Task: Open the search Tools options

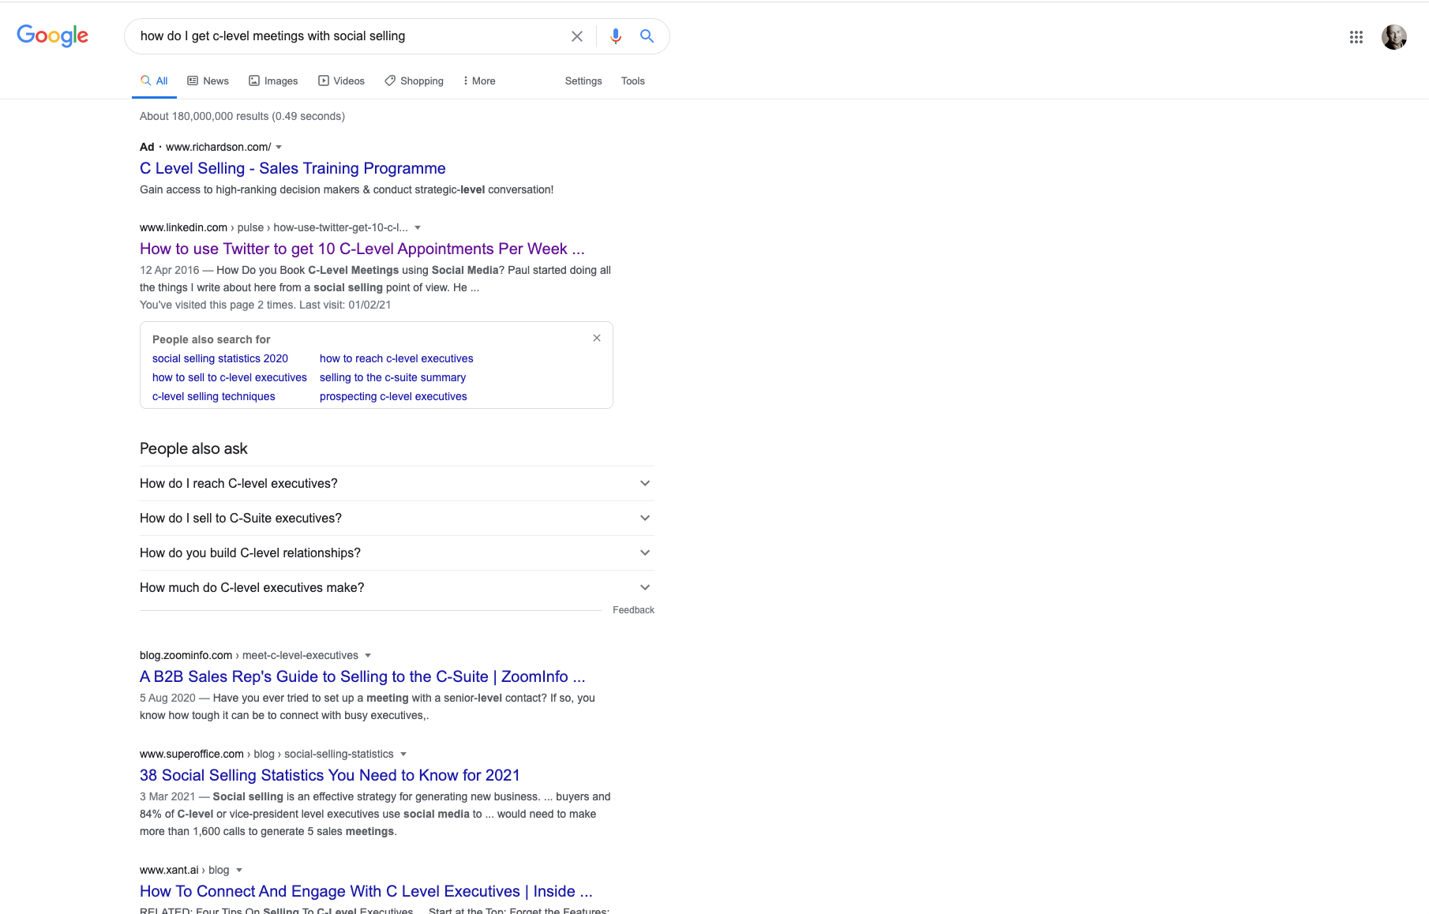Action: 632,81
